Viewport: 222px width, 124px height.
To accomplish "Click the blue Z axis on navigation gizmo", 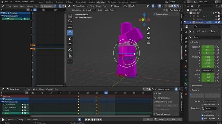I will coord(144,15).
